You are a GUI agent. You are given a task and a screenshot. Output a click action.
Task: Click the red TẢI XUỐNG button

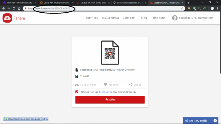coord(110,100)
